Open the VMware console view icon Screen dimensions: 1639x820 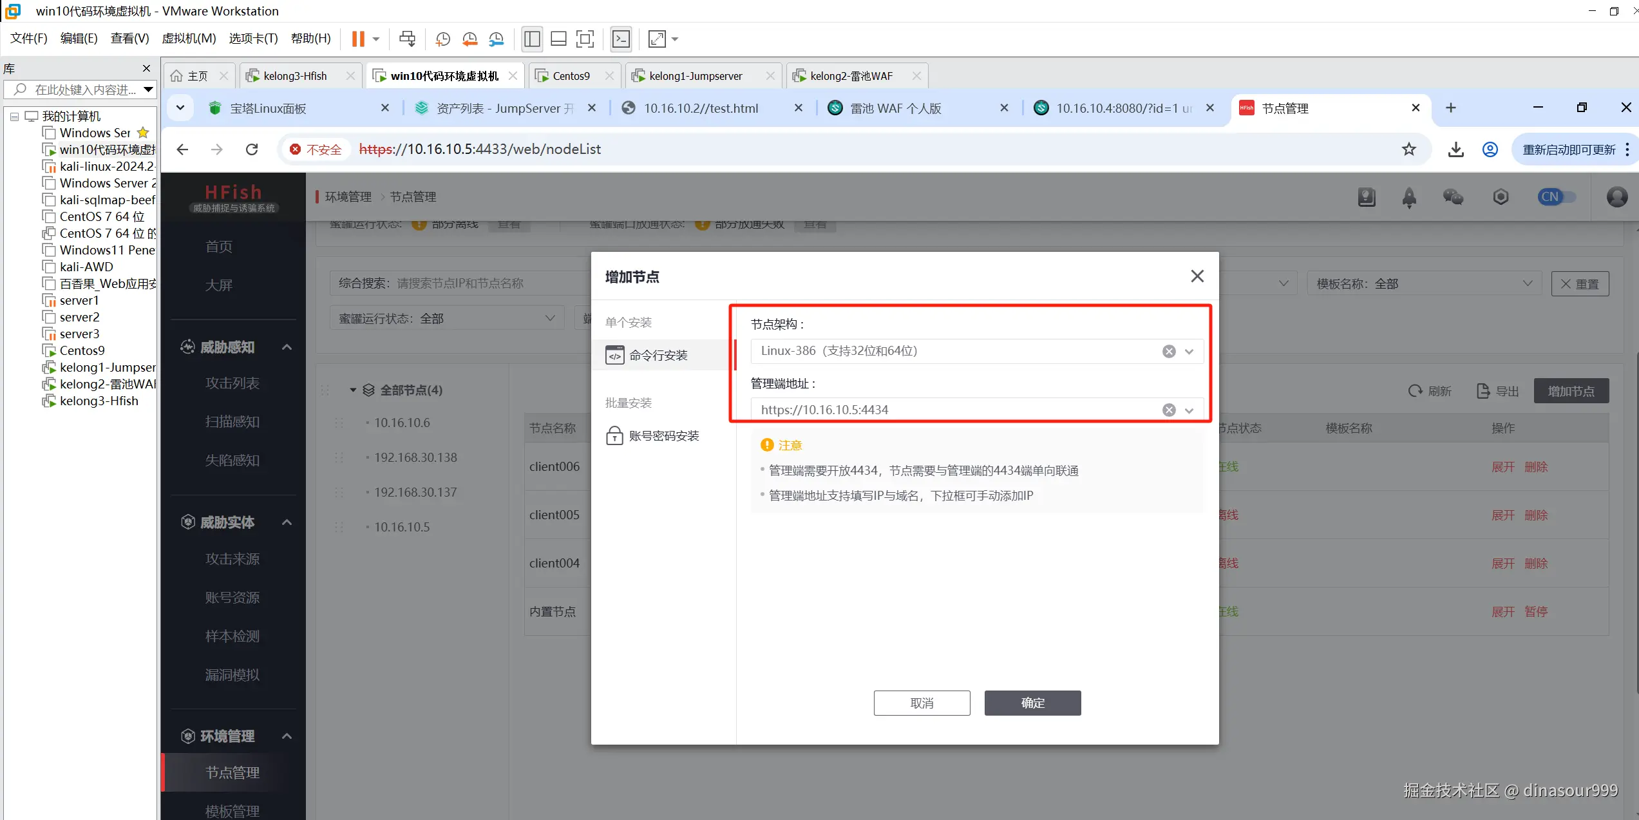tap(621, 39)
